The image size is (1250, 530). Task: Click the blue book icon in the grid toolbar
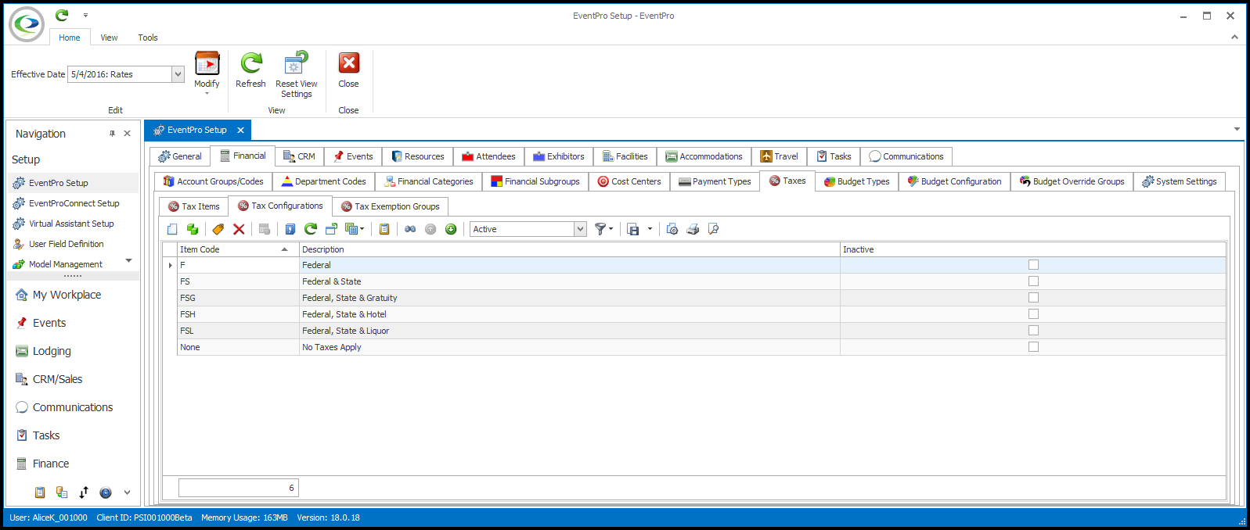click(x=290, y=229)
